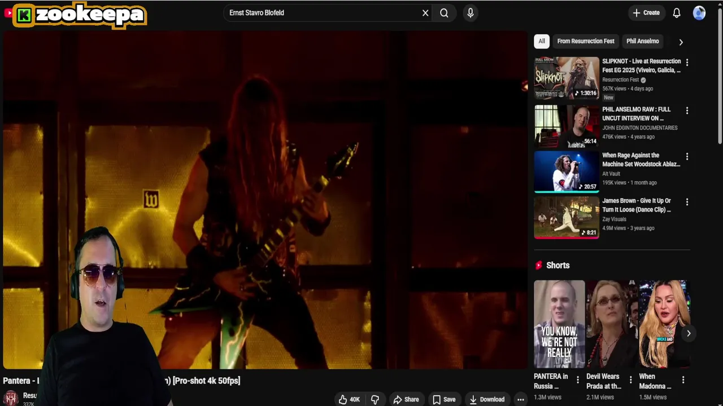The image size is (723, 406).
Task: Save the video to a playlist
Action: tap(444, 399)
